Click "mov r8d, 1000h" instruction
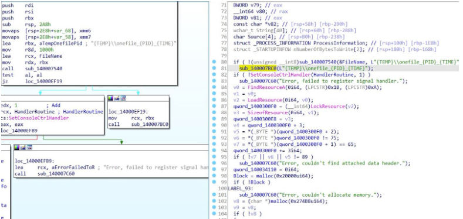Screen dimensions: 463x219 tap(28, 50)
